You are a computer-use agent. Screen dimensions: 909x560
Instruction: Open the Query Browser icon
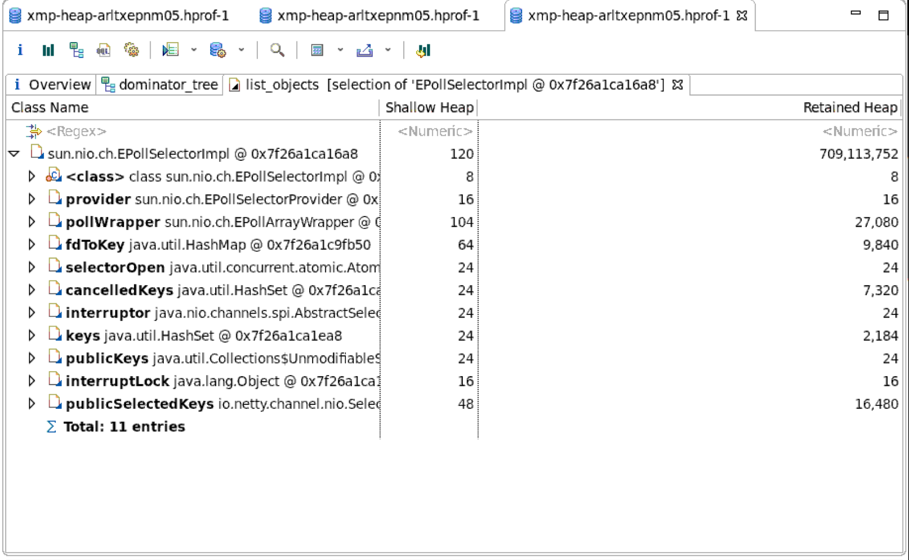tap(217, 49)
